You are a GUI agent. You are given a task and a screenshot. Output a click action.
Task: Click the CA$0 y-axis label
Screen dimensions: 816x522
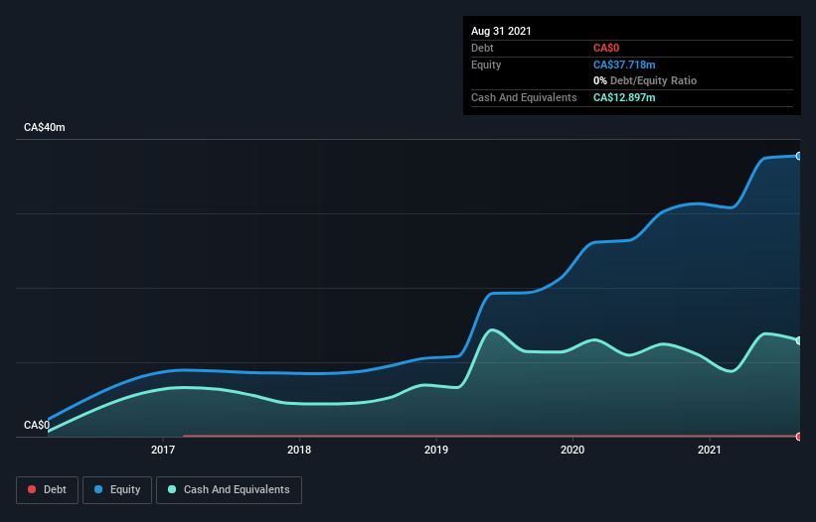point(37,425)
